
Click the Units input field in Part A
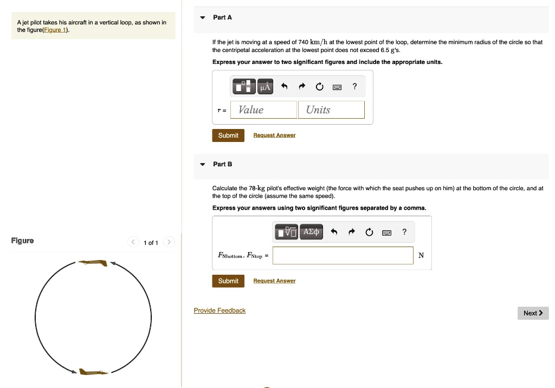[x=331, y=109]
